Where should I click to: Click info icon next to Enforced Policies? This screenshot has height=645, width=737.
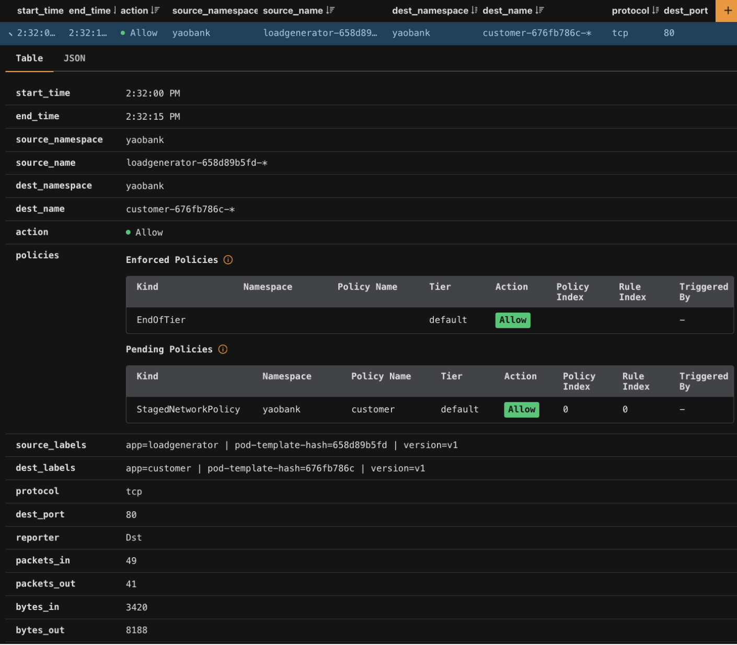(228, 260)
